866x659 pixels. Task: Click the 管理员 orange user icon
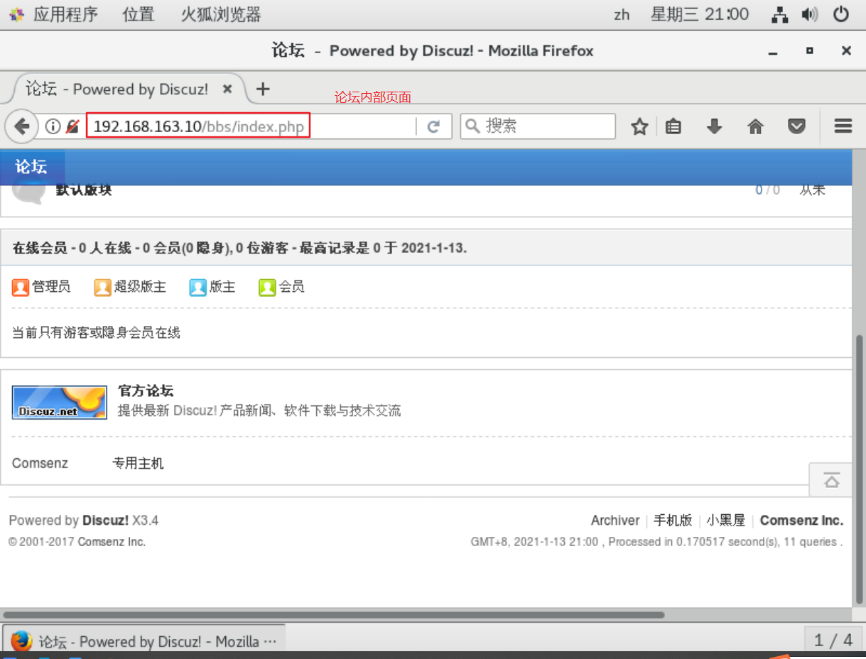(21, 287)
